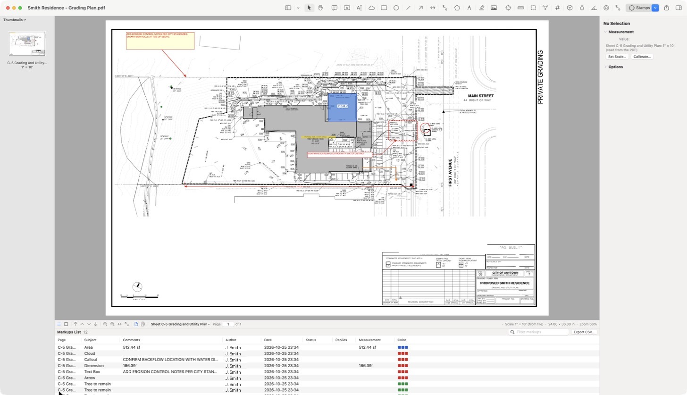Viewport: 687px width, 395px height.
Task: Open the share menu icon
Action: point(667,8)
